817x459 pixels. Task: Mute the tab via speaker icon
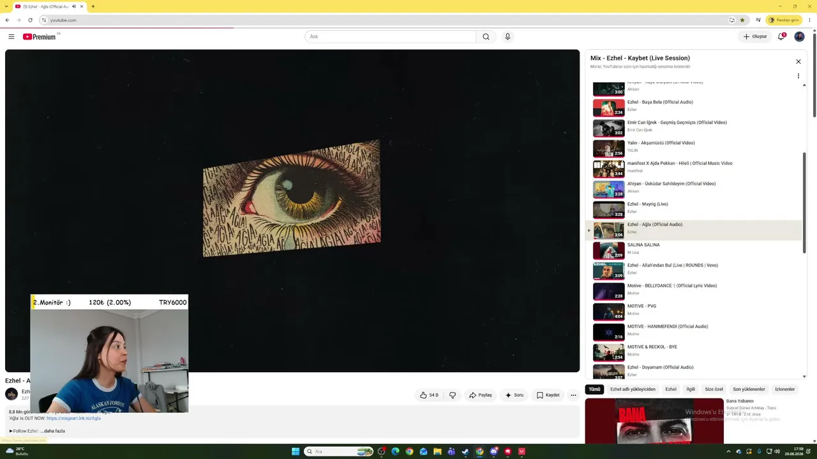[x=74, y=6]
